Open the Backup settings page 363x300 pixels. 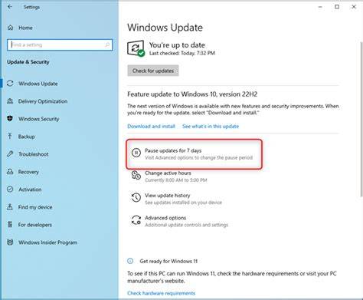click(x=26, y=137)
